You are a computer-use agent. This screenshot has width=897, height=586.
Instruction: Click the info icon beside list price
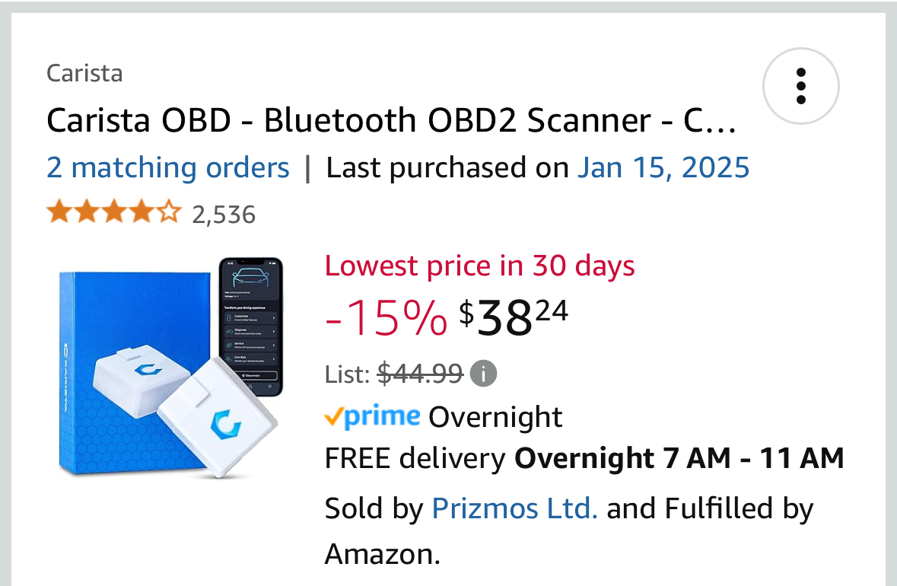click(x=483, y=374)
